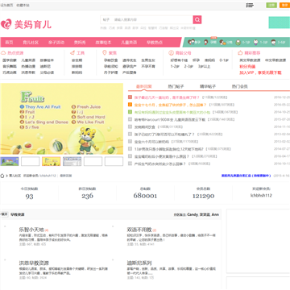Open the 亲子活动 nav item
290x290 pixels.
pyautogui.click(x=56, y=43)
